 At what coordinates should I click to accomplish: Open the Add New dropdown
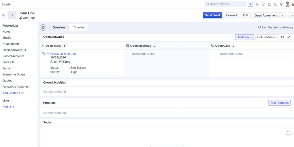pyautogui.click(x=245, y=37)
